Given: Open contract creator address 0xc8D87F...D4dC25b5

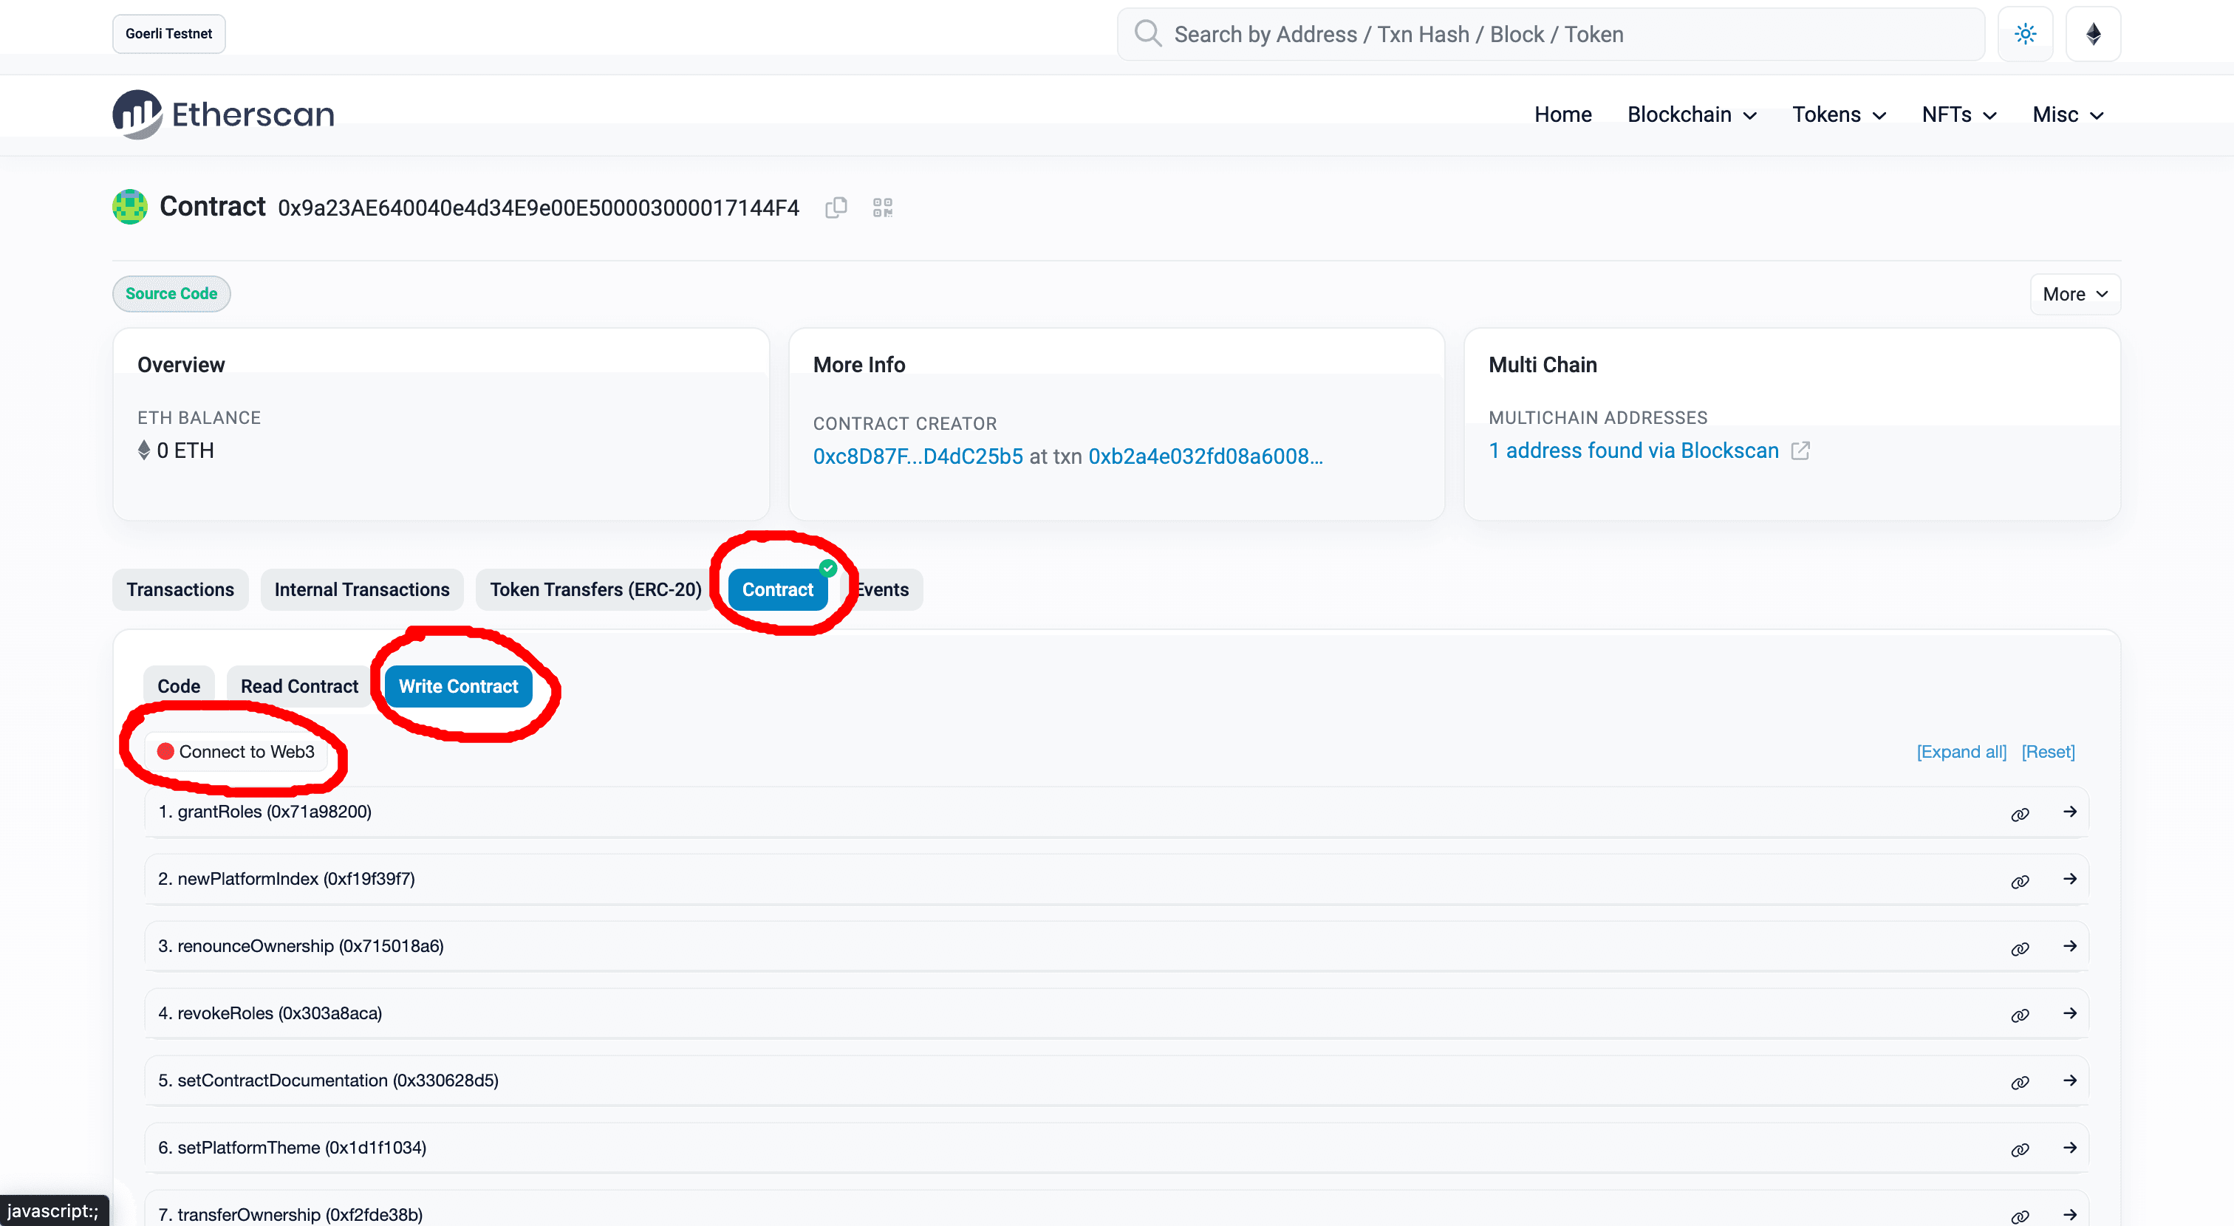Looking at the screenshot, I should [918, 457].
